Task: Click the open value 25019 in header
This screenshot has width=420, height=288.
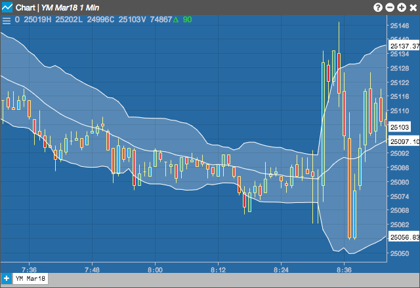Action: tap(35, 20)
